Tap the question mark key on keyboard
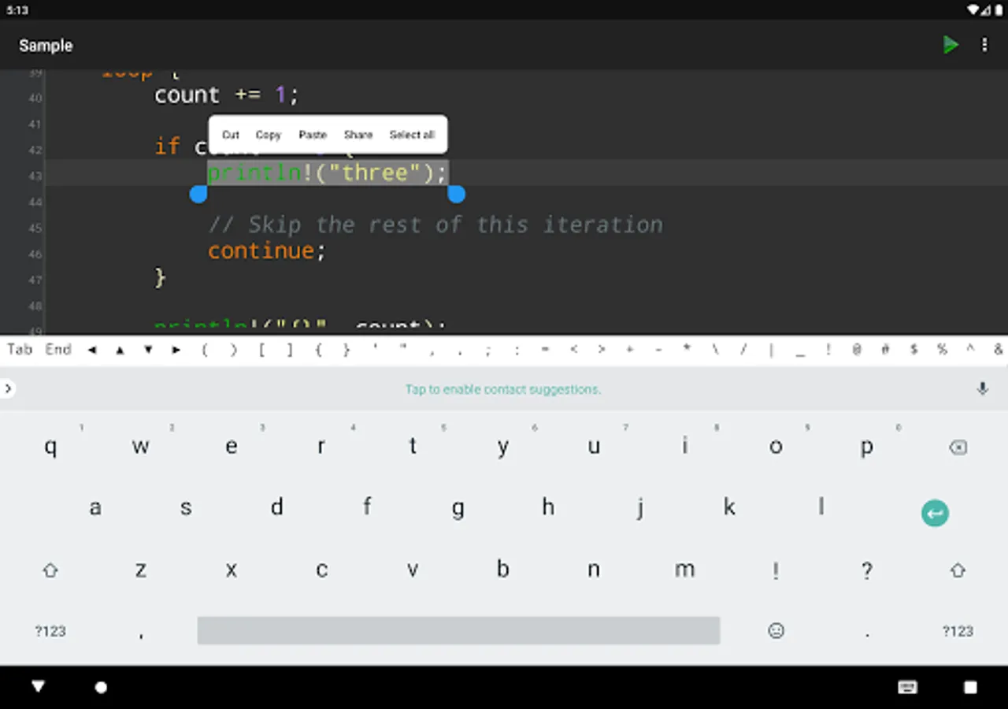 coord(867,570)
